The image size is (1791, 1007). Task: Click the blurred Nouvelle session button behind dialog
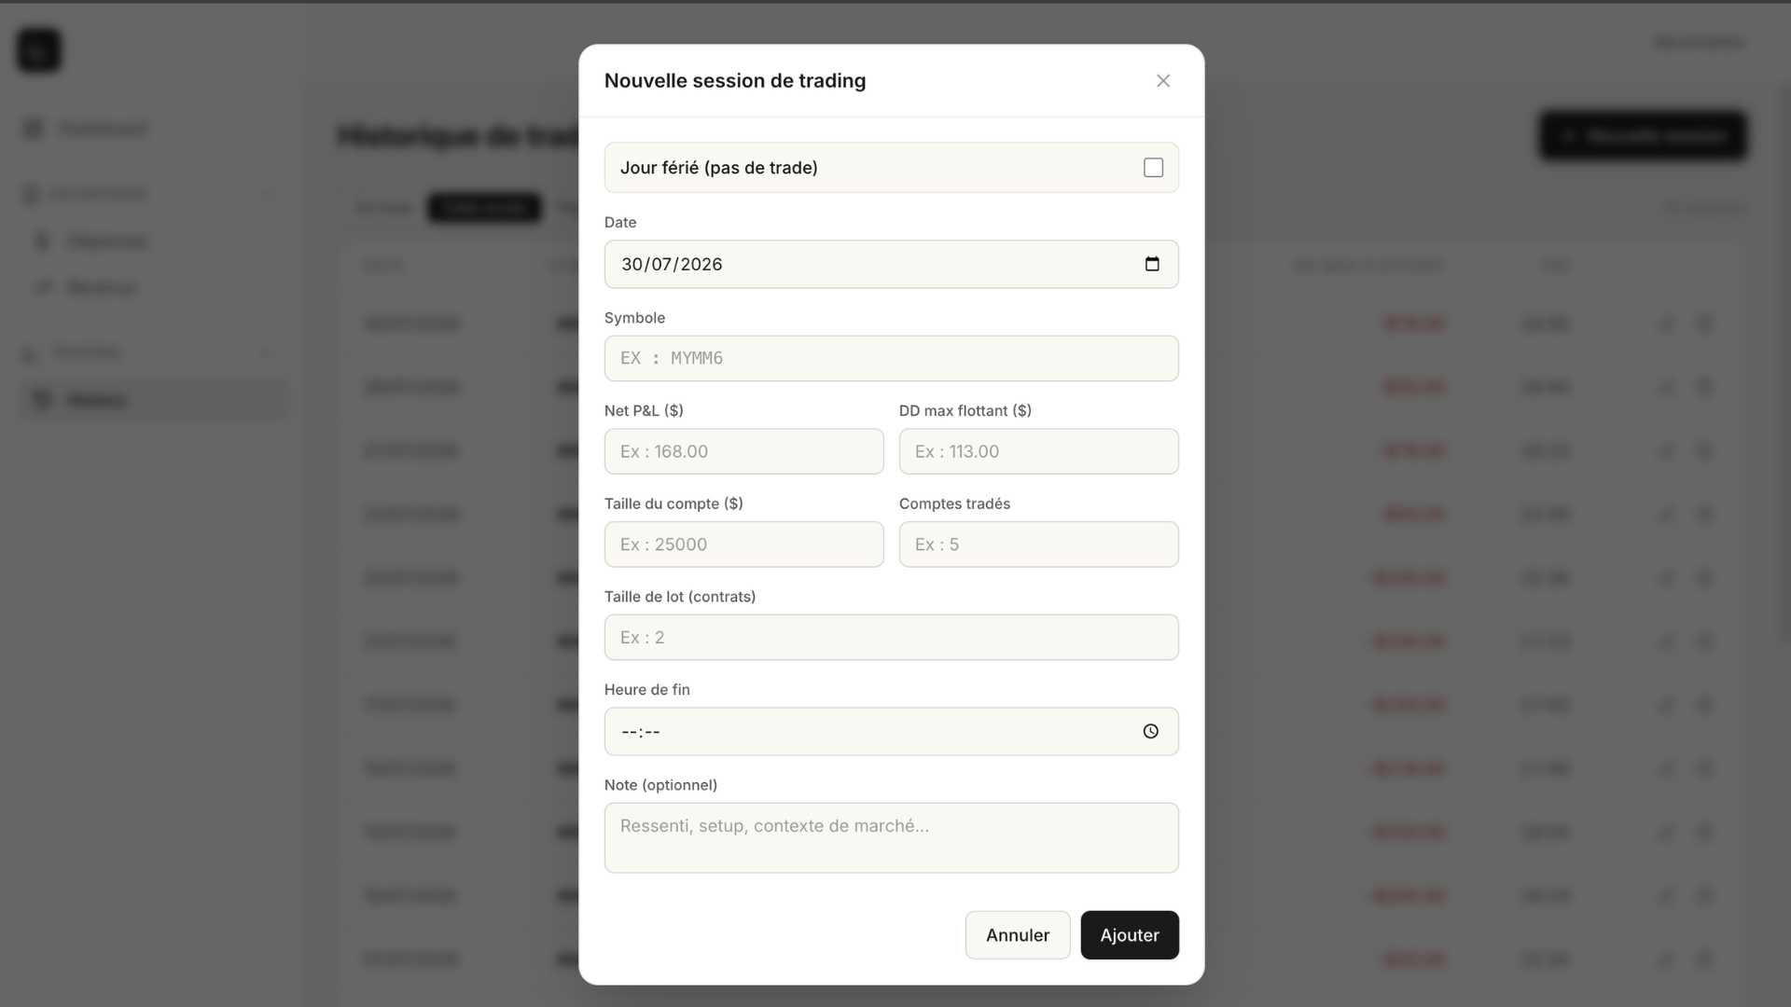coord(1643,136)
